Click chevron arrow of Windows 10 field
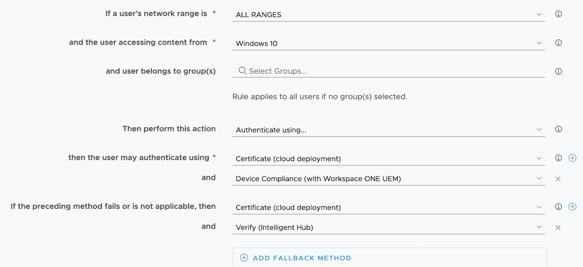Viewport: 583px width, 267px height. click(539, 43)
